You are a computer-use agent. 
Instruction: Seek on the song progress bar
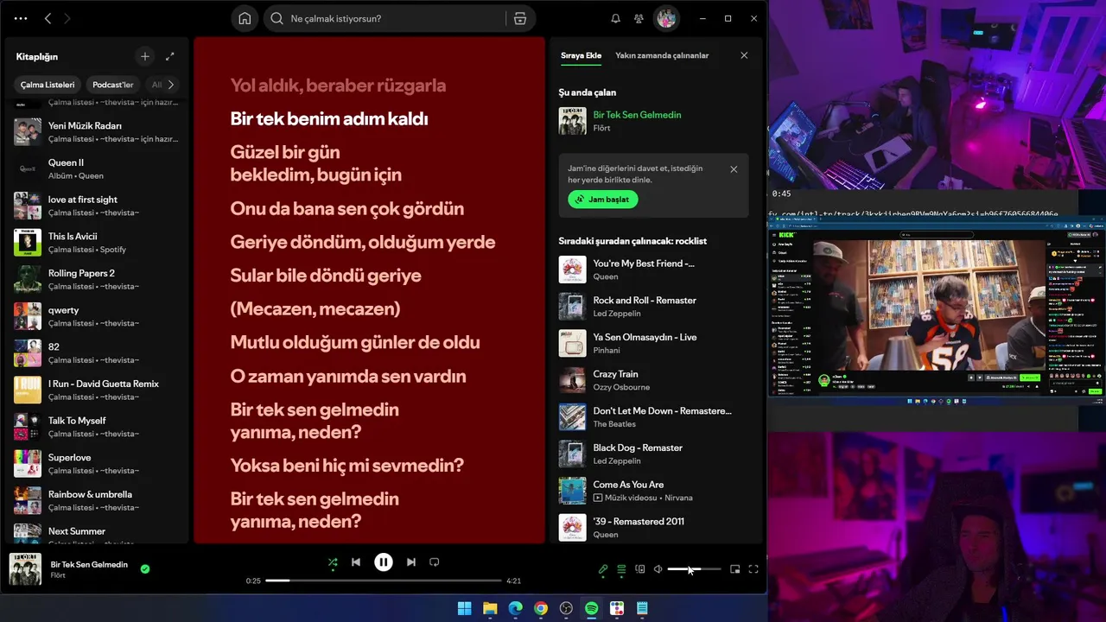click(384, 581)
